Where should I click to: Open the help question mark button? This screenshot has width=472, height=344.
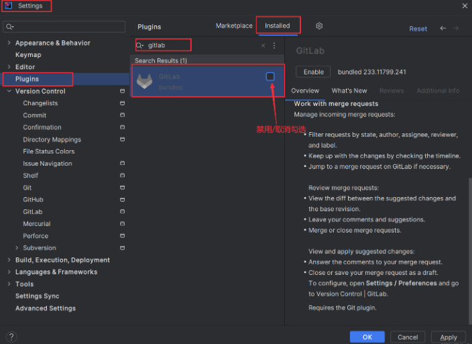11,337
